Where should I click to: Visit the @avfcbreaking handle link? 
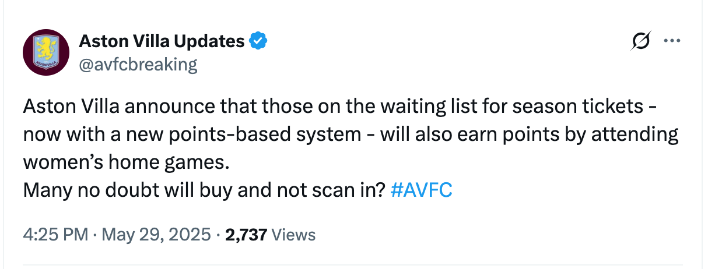pyautogui.click(x=138, y=64)
